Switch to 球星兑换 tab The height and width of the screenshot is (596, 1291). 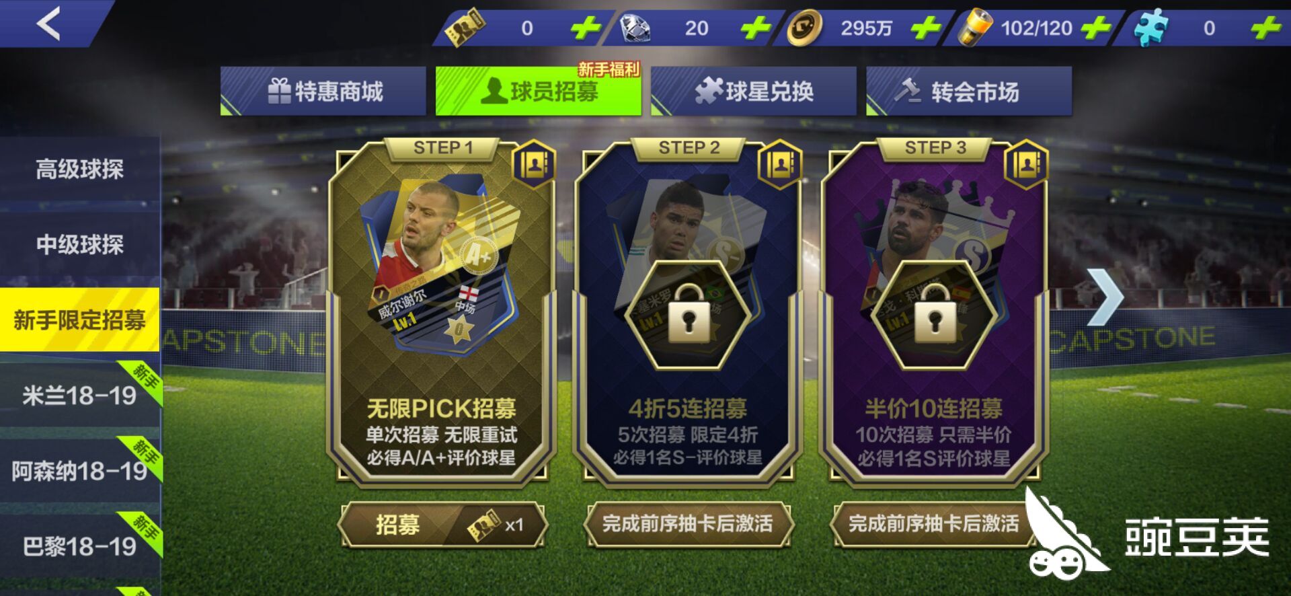point(754,91)
